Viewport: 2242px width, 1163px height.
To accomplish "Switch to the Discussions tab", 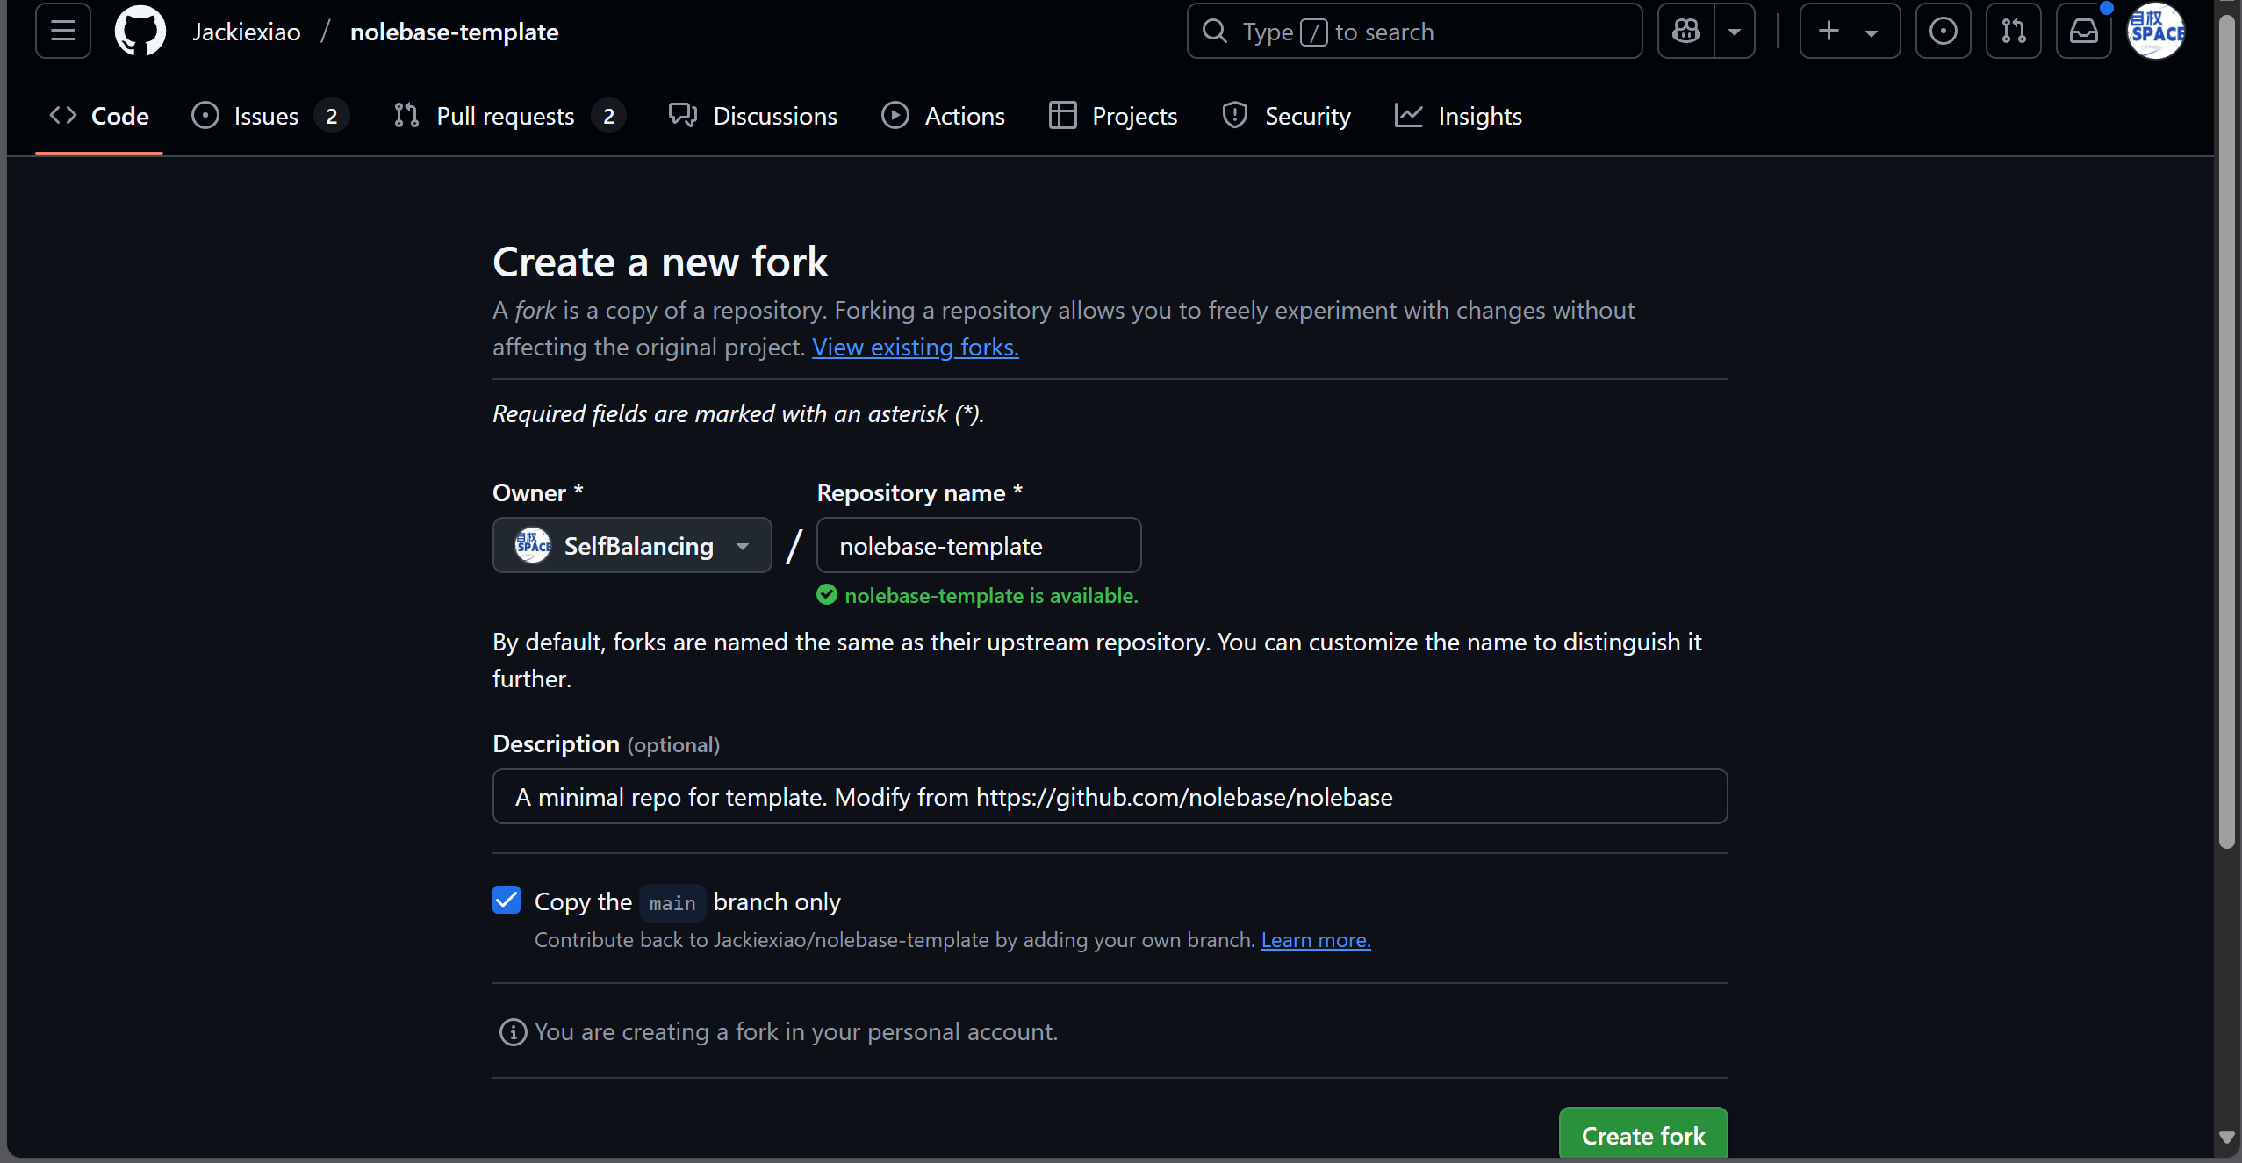I will [753, 116].
